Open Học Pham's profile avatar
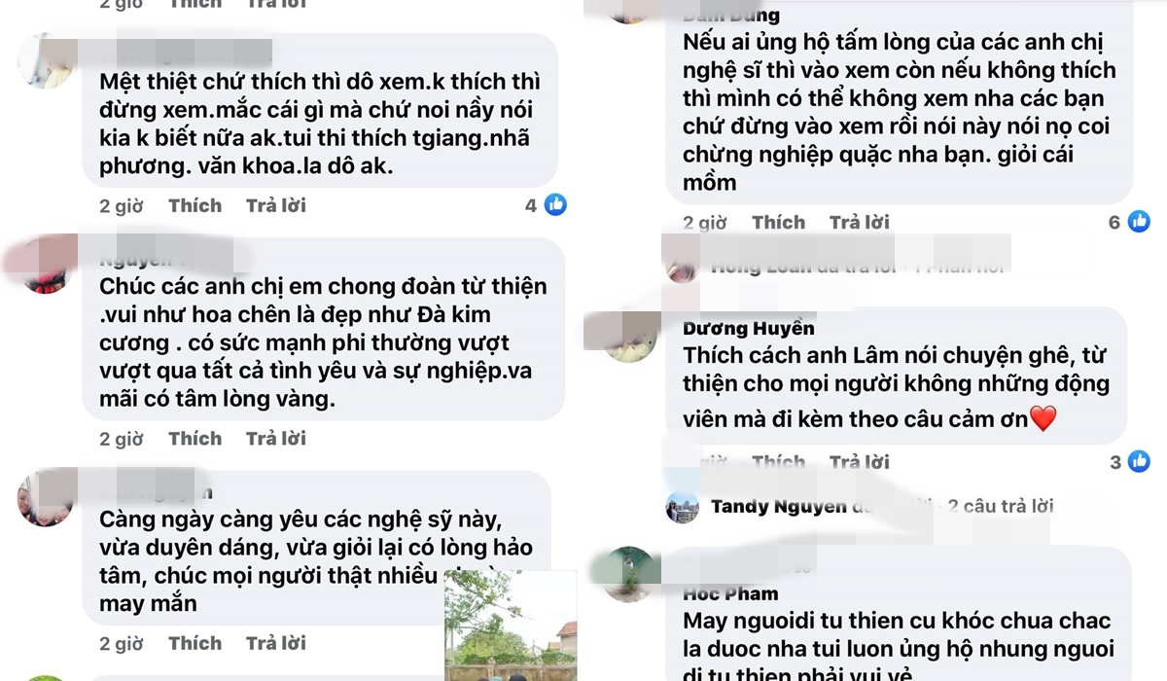 coord(629,574)
